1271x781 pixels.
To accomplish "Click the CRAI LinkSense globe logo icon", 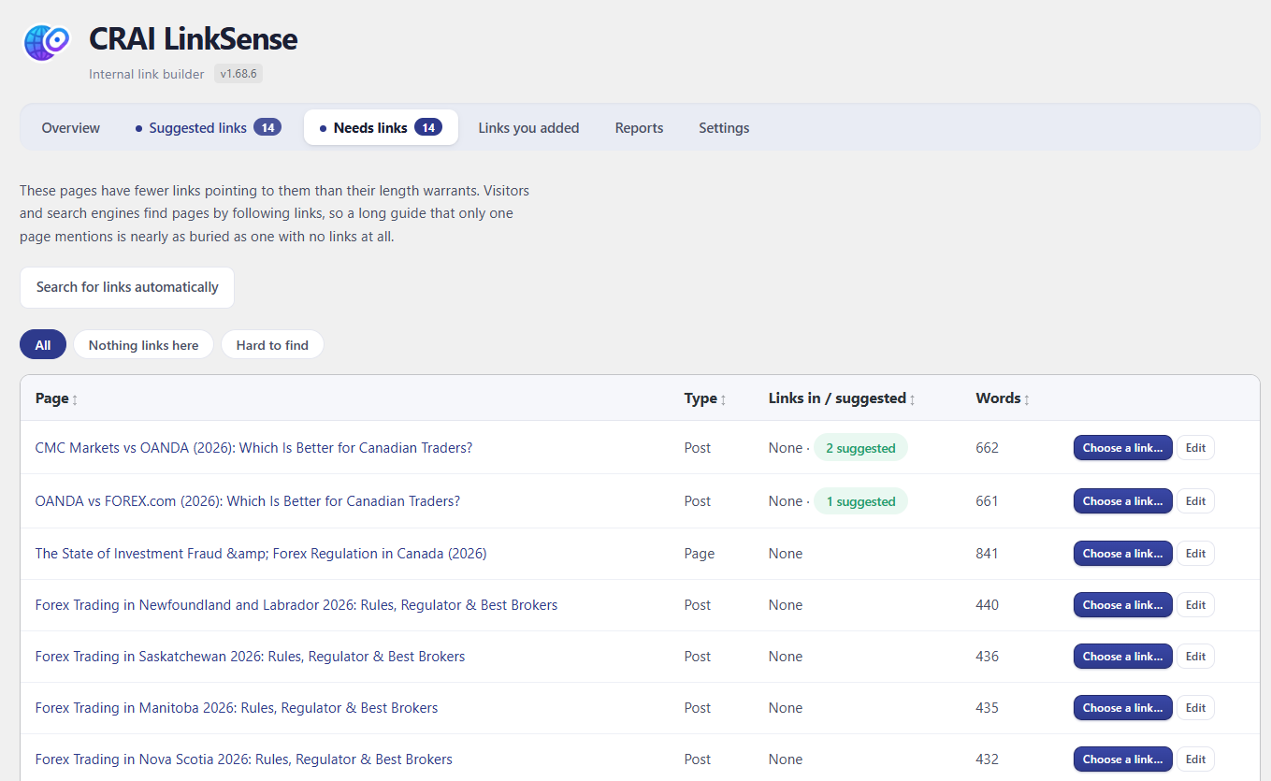I will 47,42.
